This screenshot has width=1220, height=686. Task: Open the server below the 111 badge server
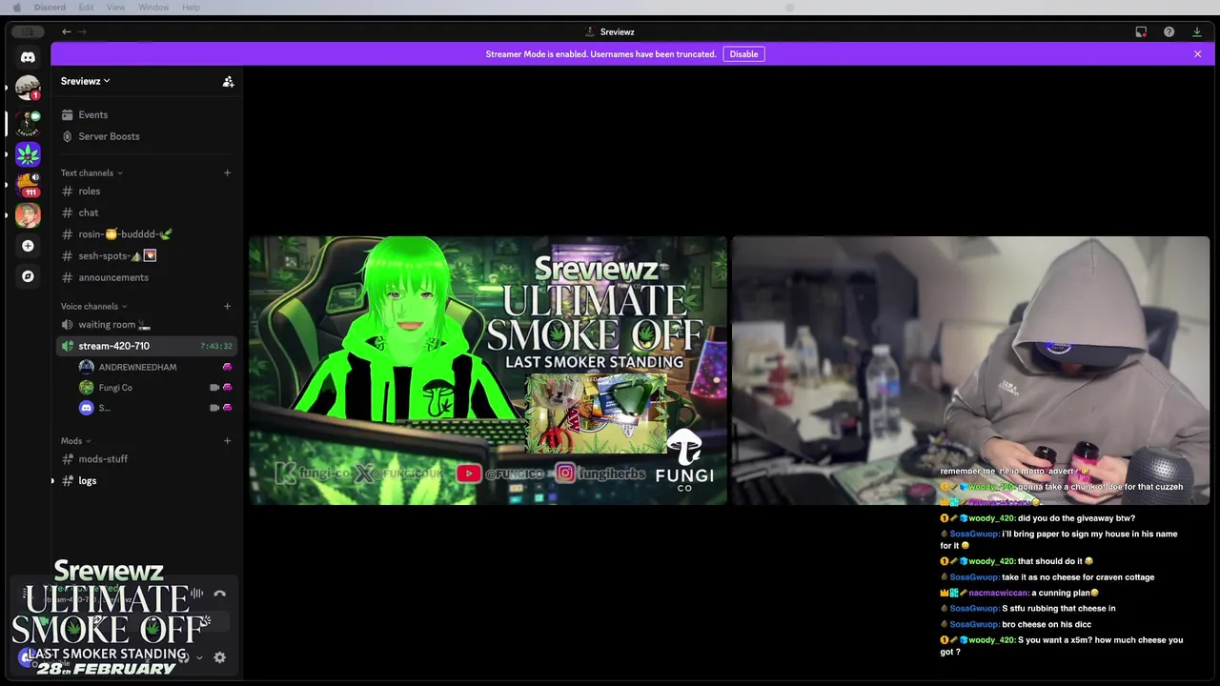pyautogui.click(x=28, y=215)
